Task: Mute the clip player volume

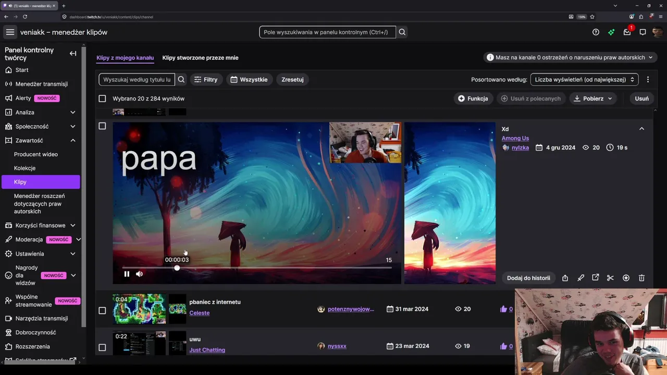Action: pyautogui.click(x=139, y=274)
